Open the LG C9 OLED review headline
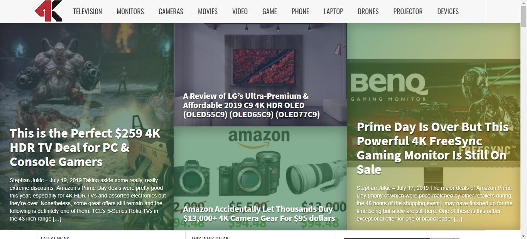Viewport: 527px width, 239px height. pos(251,105)
